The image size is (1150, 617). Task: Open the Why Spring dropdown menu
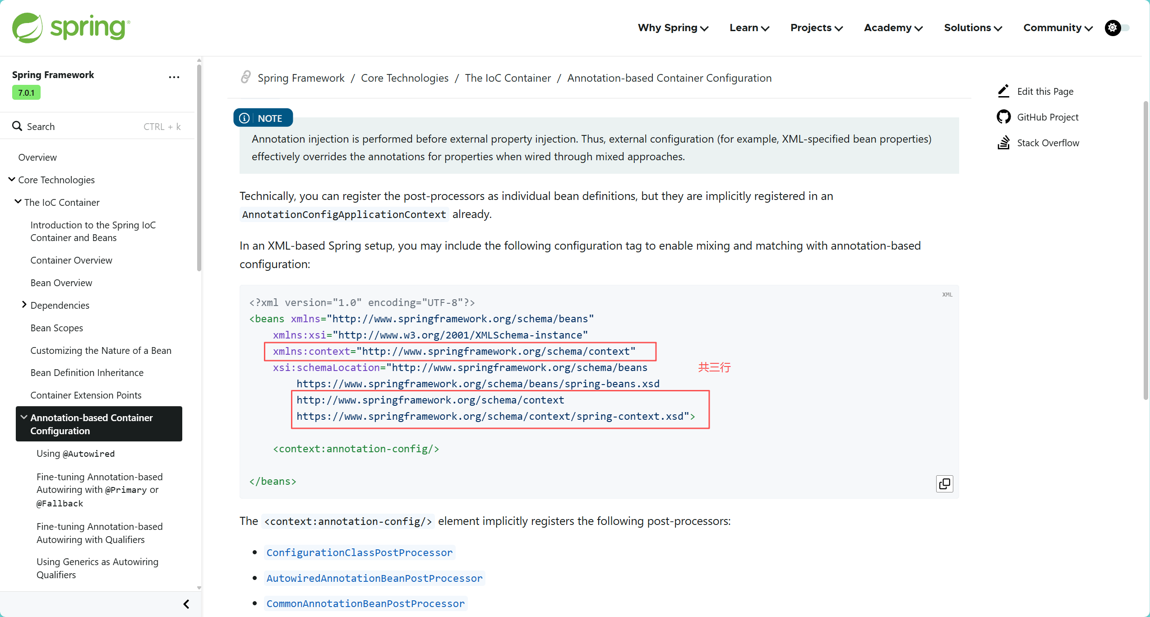click(x=673, y=28)
